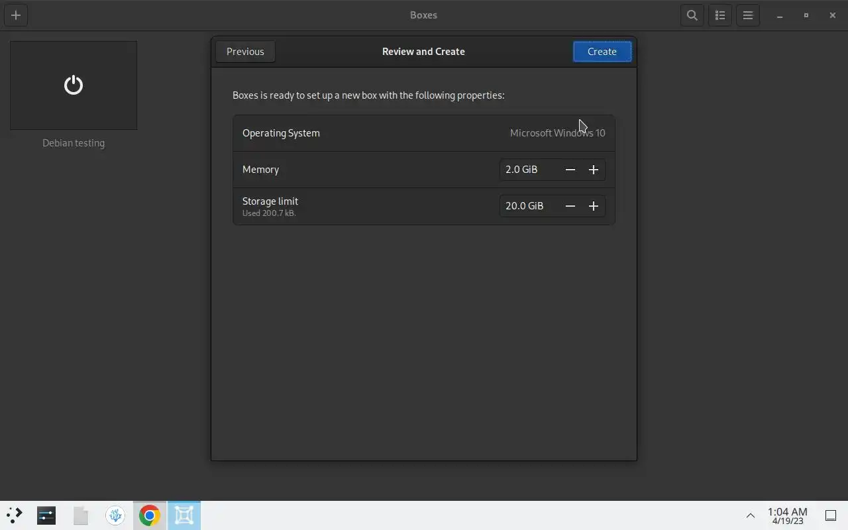
Task: Click the Used 200.7 kB text
Action: click(x=269, y=213)
